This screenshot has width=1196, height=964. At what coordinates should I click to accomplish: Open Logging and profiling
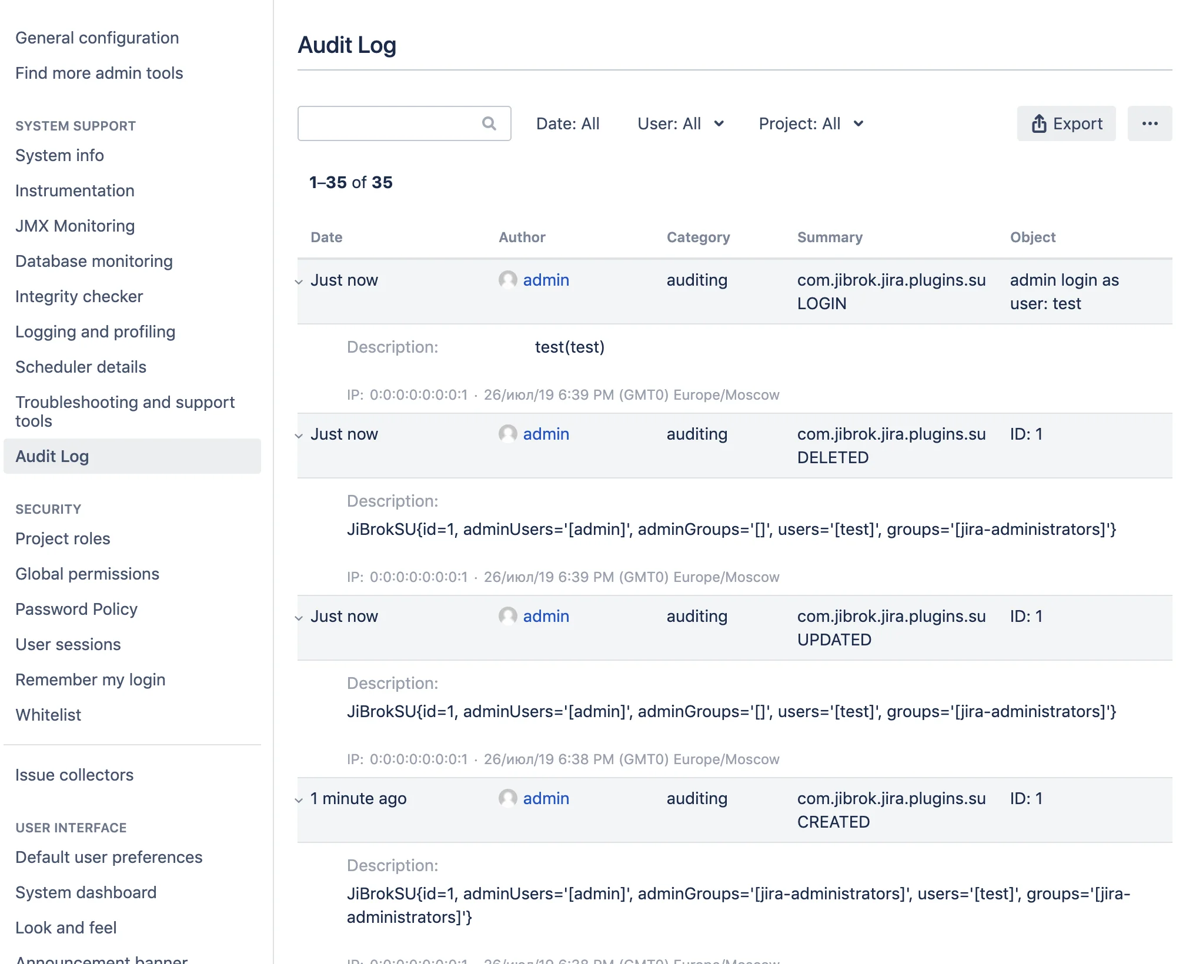[95, 332]
